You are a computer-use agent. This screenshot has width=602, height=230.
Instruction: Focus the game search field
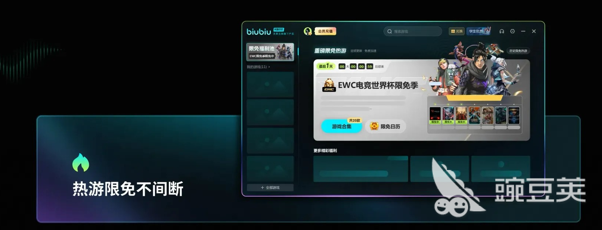(x=412, y=31)
